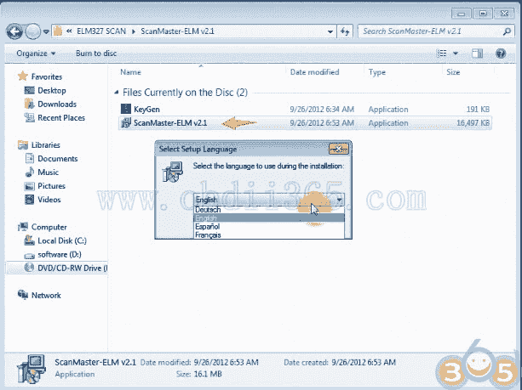Click the 191 KB size cell

click(478, 110)
